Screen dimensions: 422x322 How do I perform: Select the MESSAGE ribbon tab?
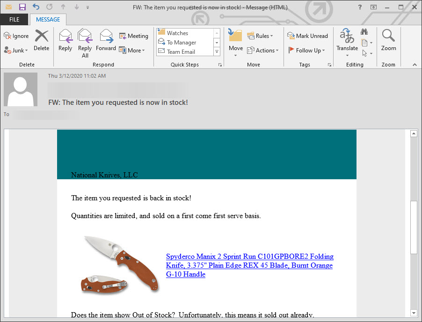(x=48, y=19)
